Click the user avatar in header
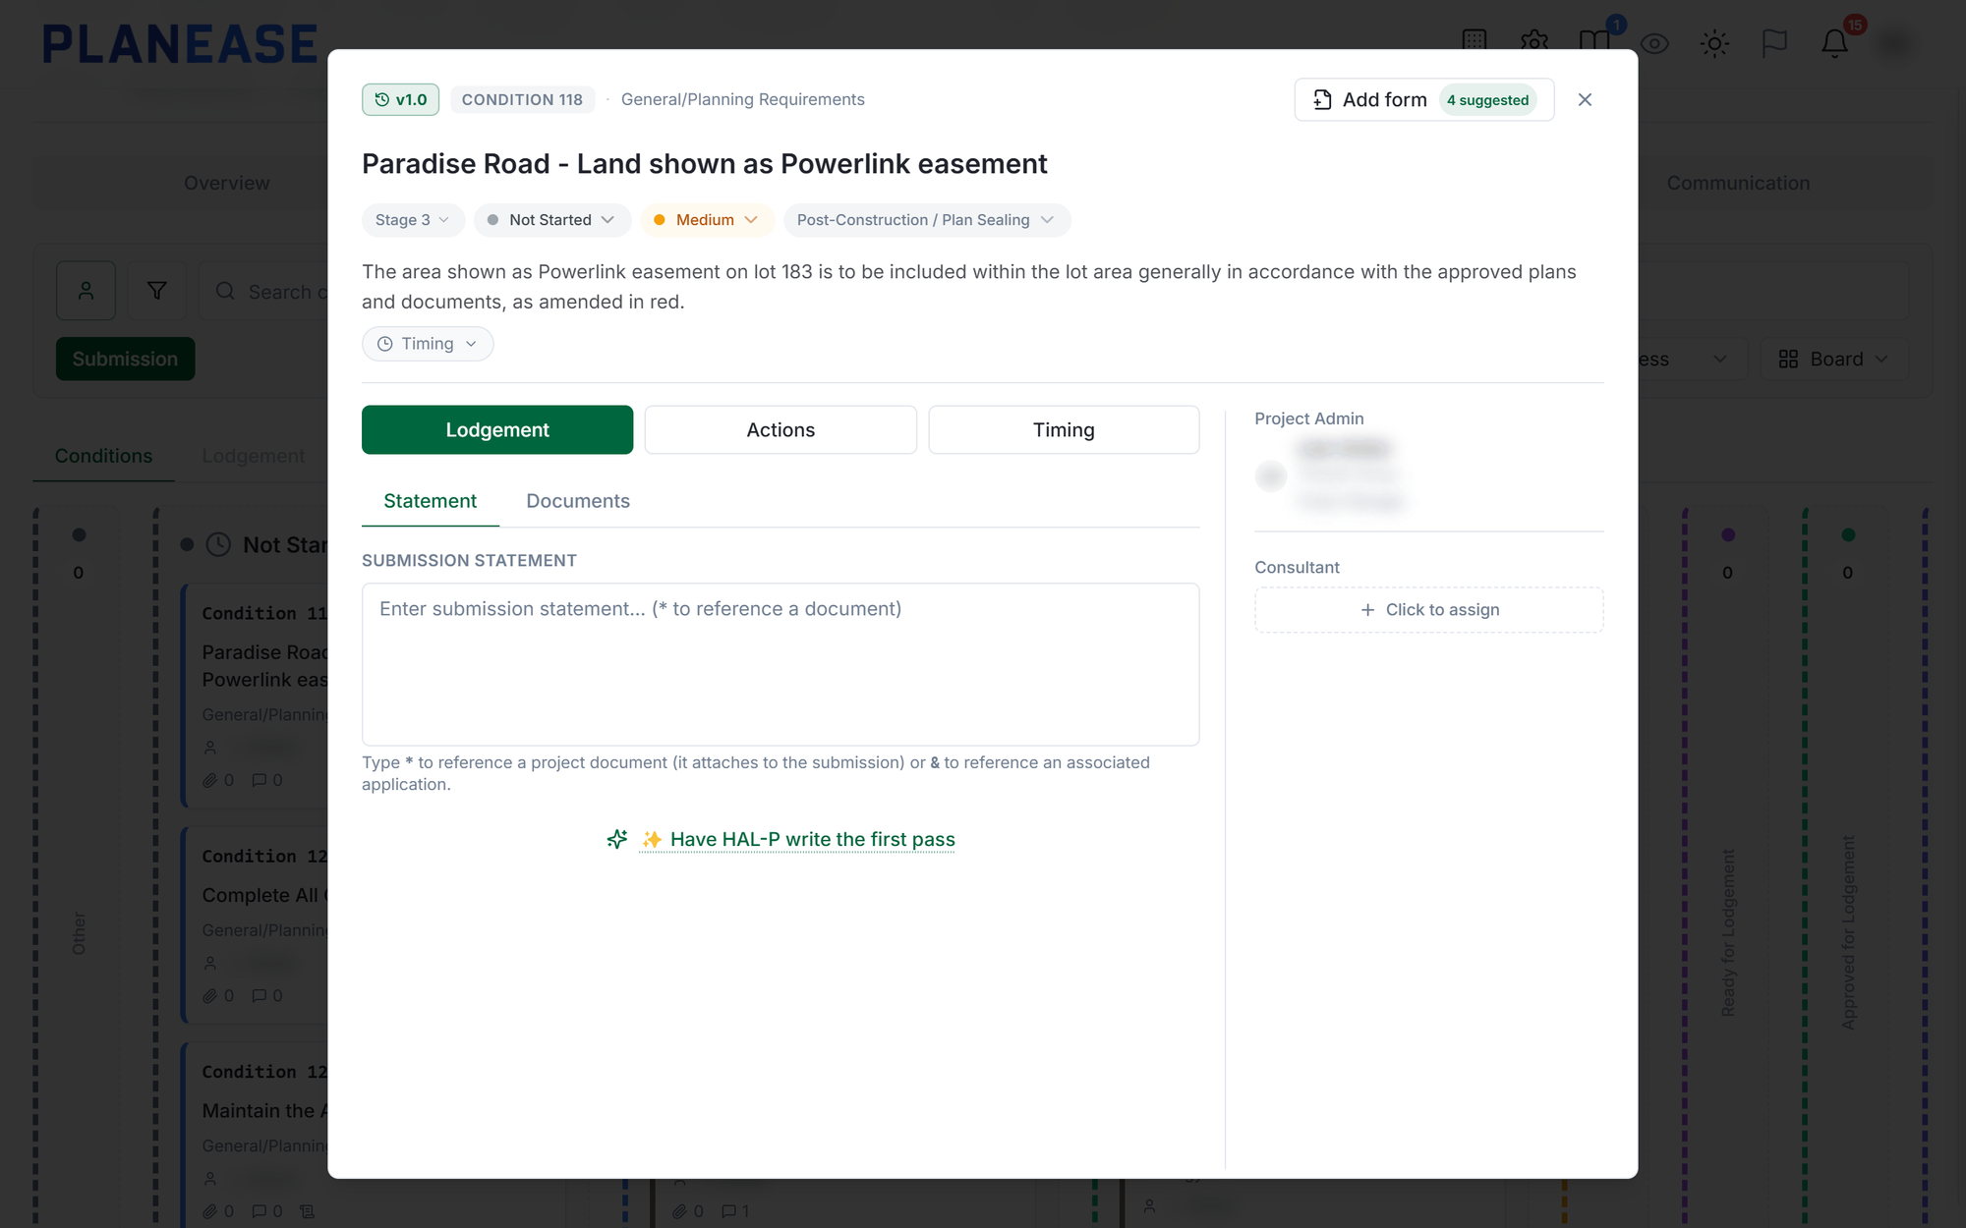1966x1228 pixels. click(x=1894, y=43)
